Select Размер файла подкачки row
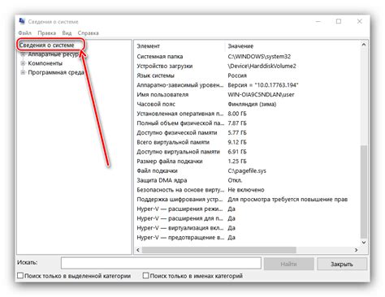The image size is (385, 297). coord(247,161)
